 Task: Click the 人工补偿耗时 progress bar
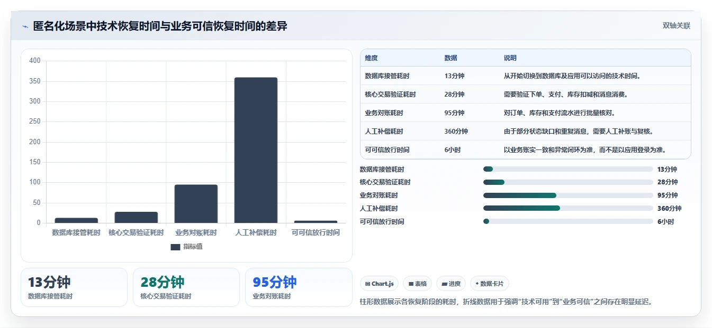pyautogui.click(x=568, y=208)
